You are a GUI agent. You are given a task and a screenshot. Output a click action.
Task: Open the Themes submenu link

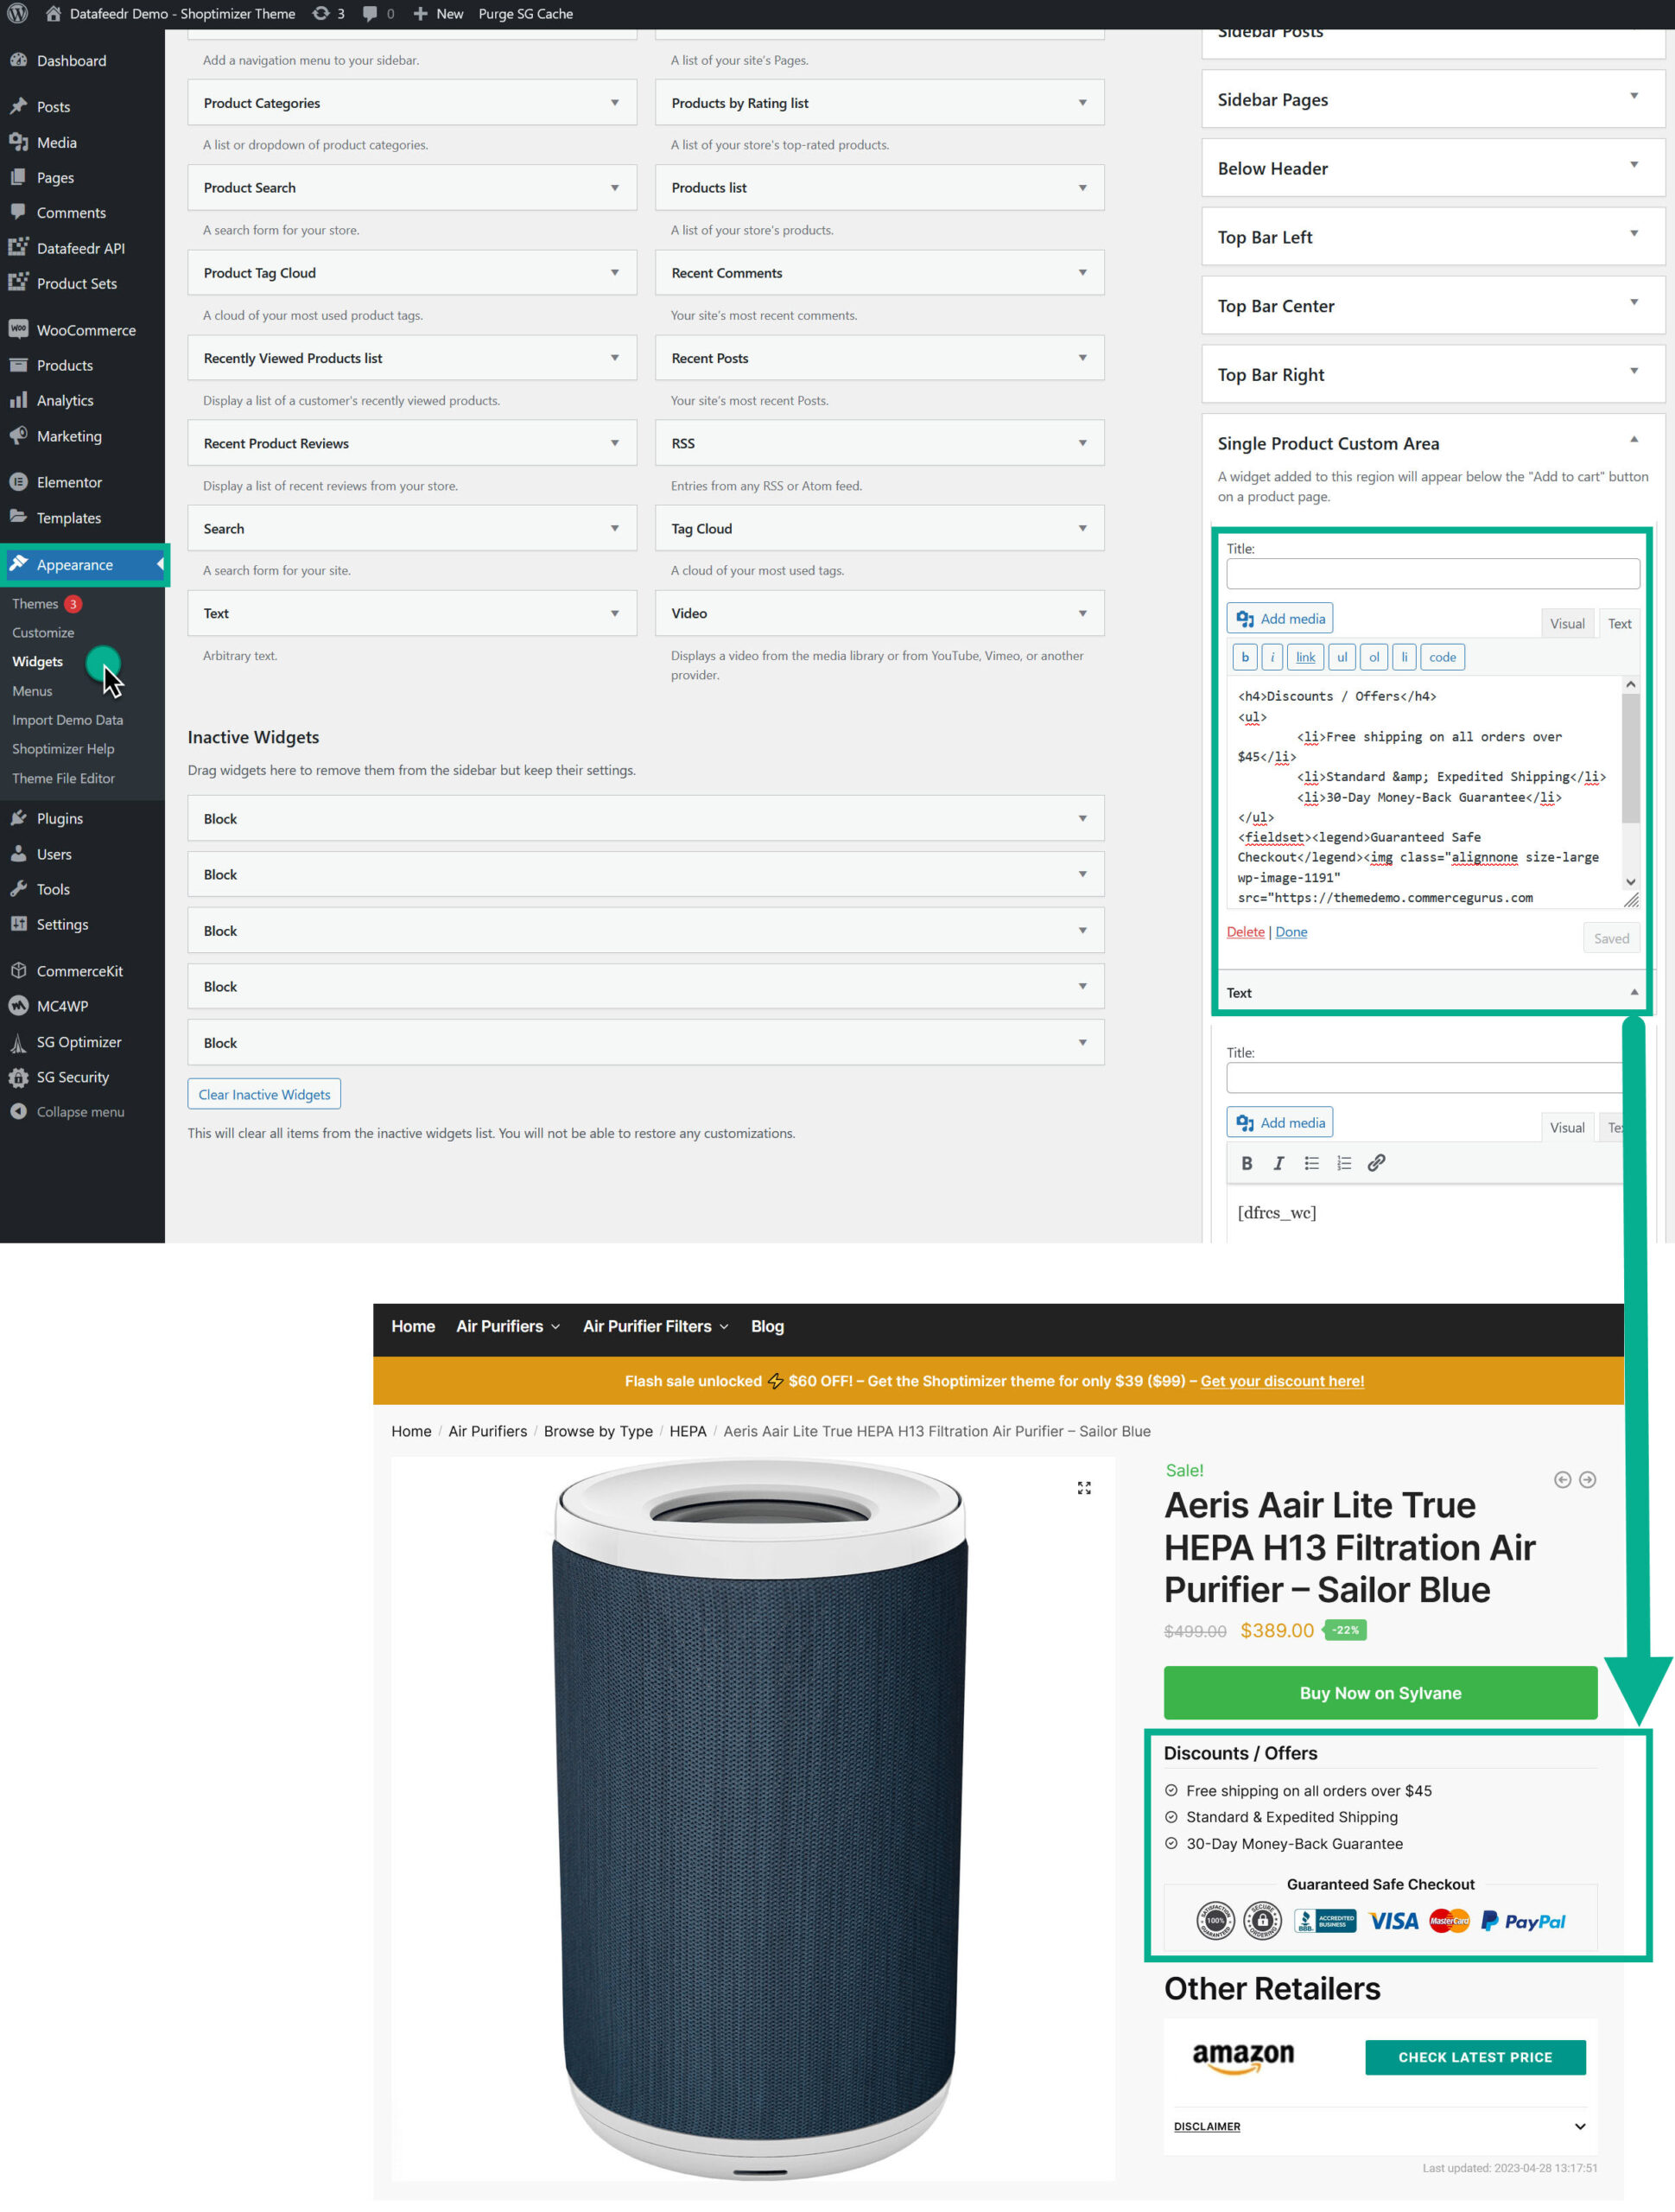pos(35,604)
